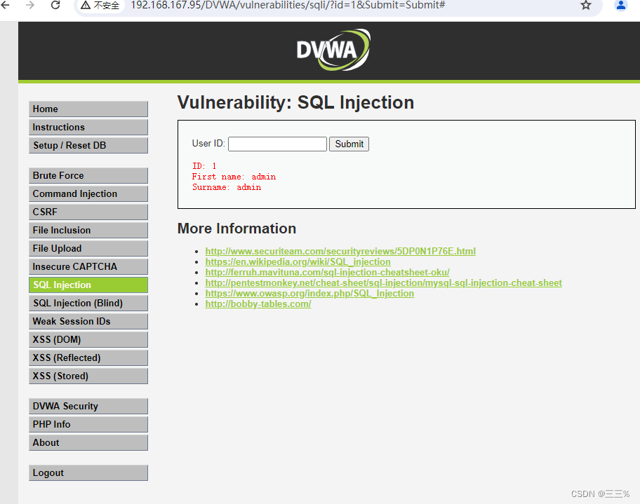Screen dimensions: 640x504
Task: Click the insecure site warning icon
Action: [x=86, y=6]
